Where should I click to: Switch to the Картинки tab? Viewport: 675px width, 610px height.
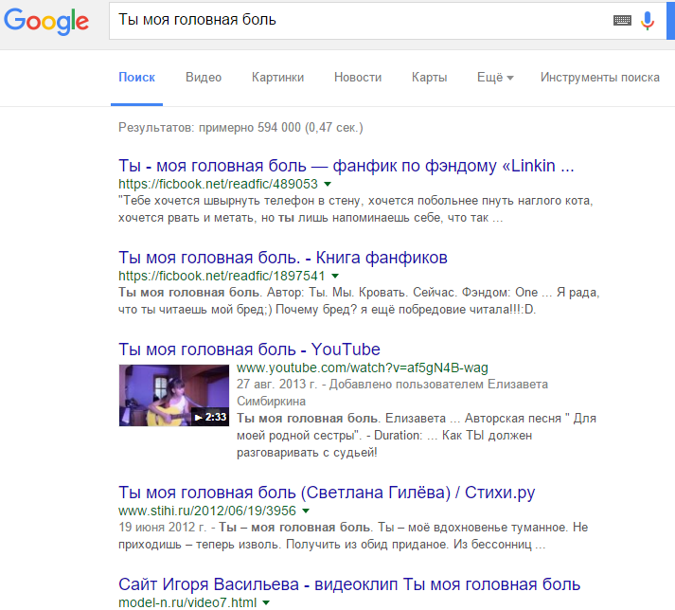pyautogui.click(x=277, y=78)
